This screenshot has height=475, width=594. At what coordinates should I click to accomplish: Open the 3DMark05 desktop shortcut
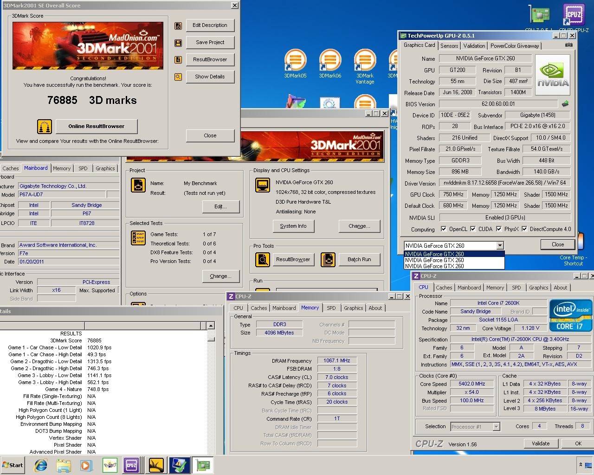click(x=295, y=64)
